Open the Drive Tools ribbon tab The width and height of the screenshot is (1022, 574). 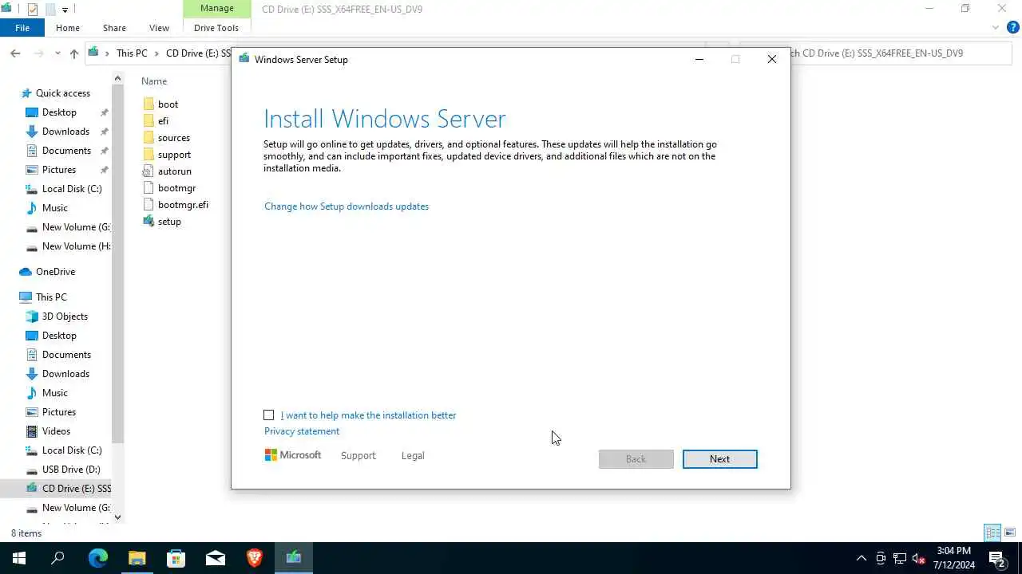[x=216, y=28]
